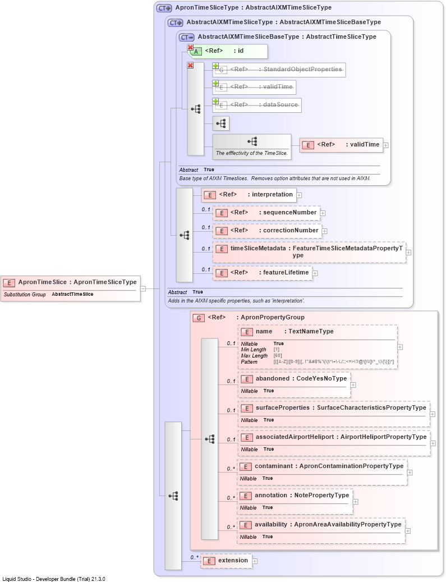Screen dimensions: 446x582
Task: Select the Max Length value 60
Action: [278, 356]
